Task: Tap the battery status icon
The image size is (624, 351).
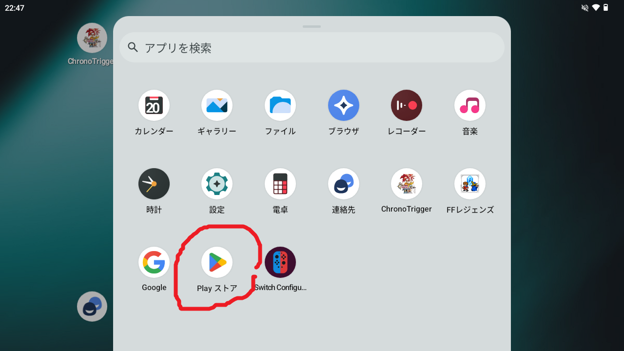Action: click(x=606, y=7)
